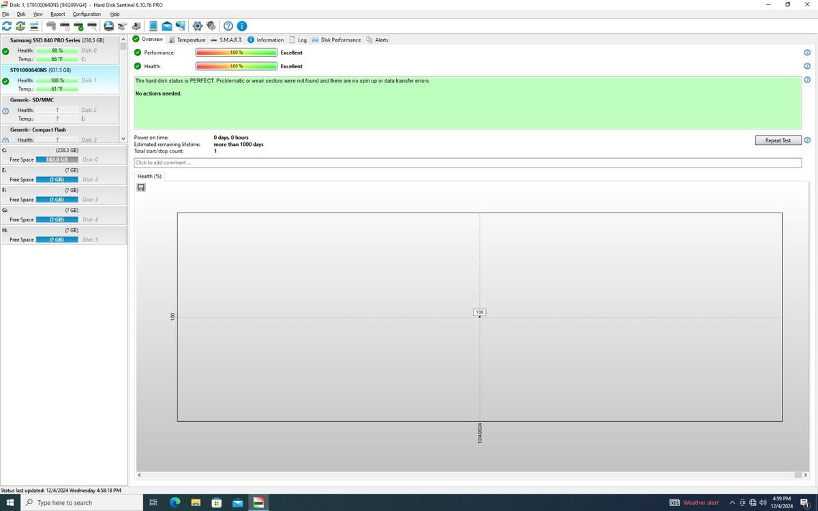The image size is (818, 511).
Task: Click the disk with green checkmark toolbar icon
Action: tap(79, 26)
